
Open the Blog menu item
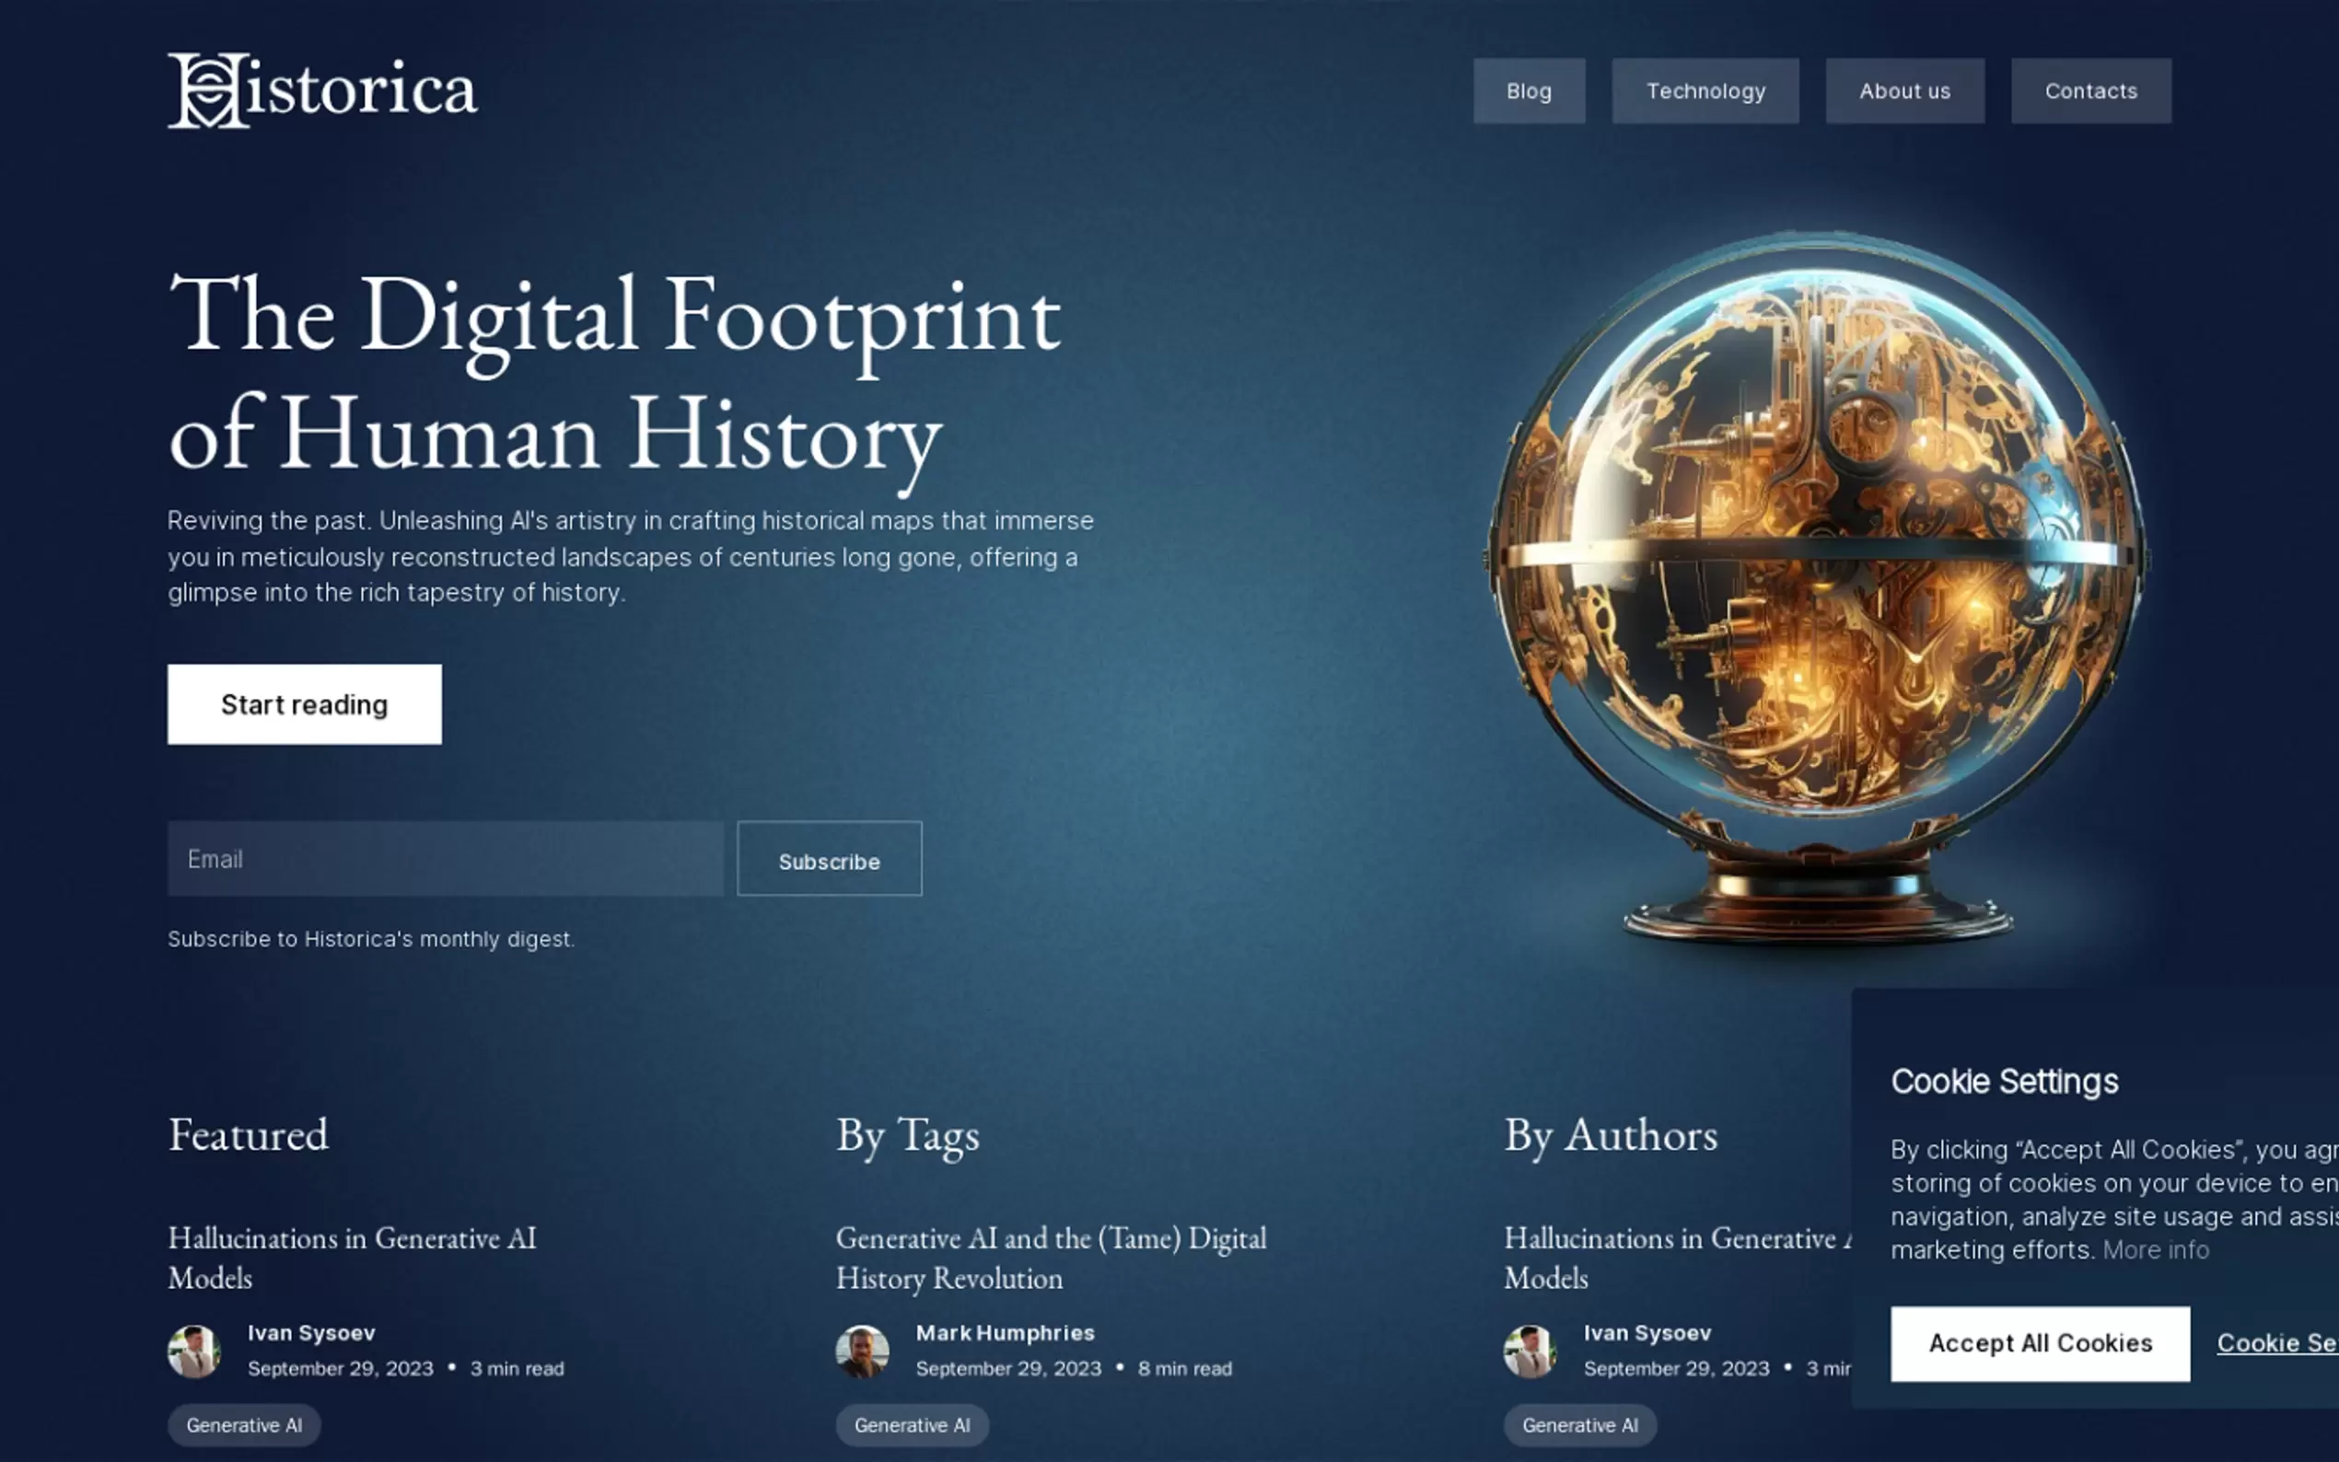coord(1529,91)
